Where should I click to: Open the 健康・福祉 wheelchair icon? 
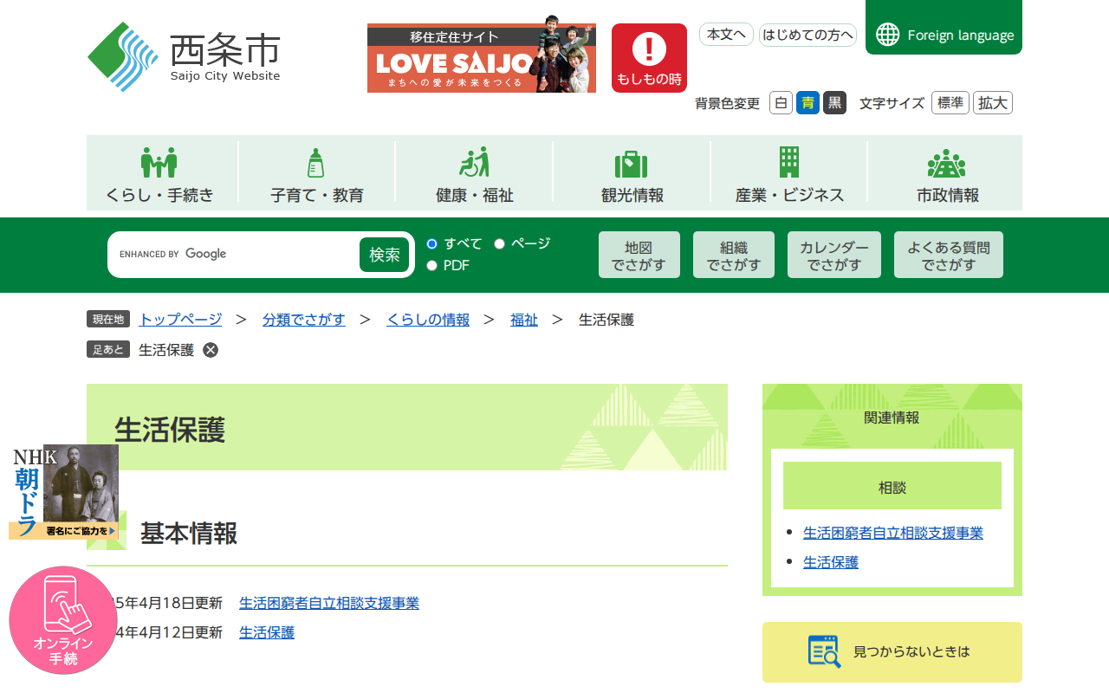(474, 162)
